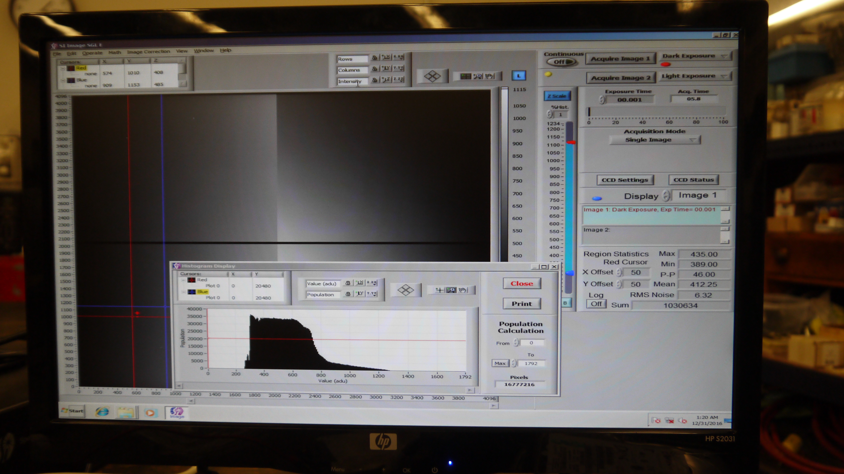
Task: Open the Acquisition Mode Single Image dropdown
Action: point(655,140)
